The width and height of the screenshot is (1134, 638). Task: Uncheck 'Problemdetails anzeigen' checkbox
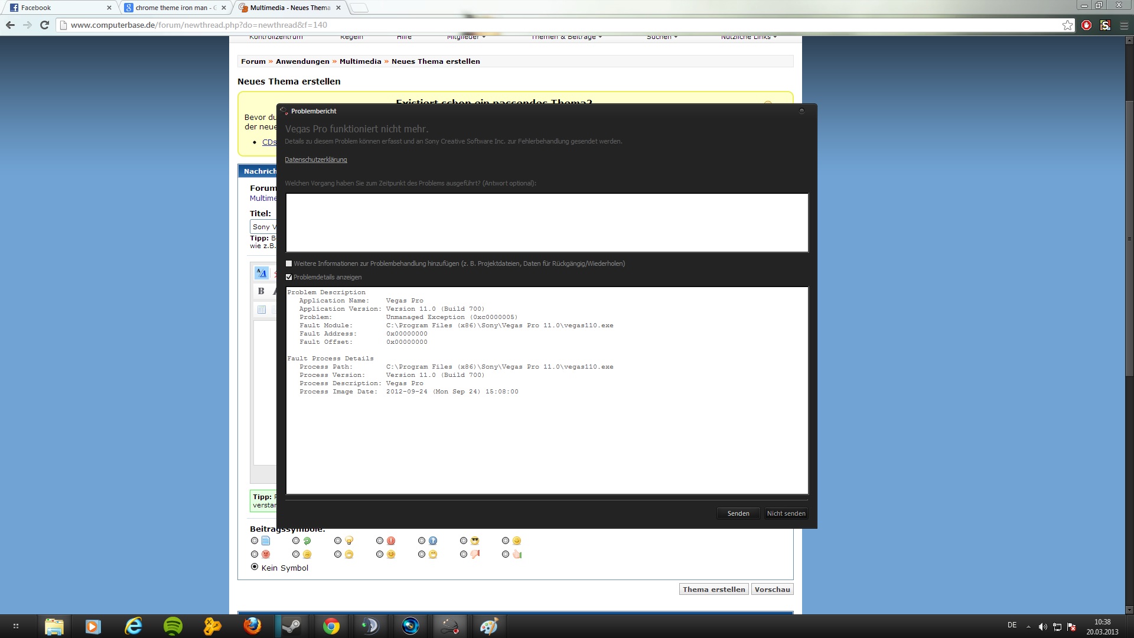pyautogui.click(x=289, y=277)
